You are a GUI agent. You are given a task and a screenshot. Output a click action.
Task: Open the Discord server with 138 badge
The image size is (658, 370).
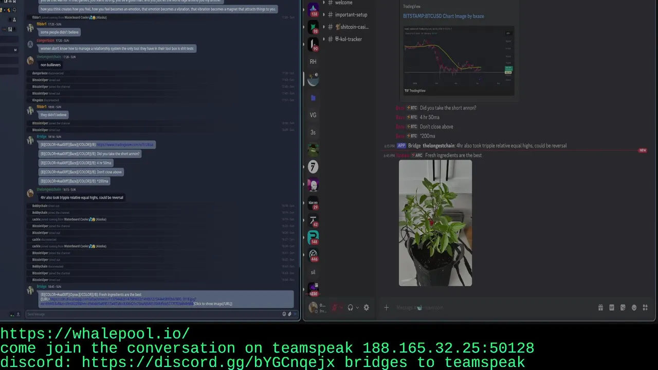click(313, 9)
